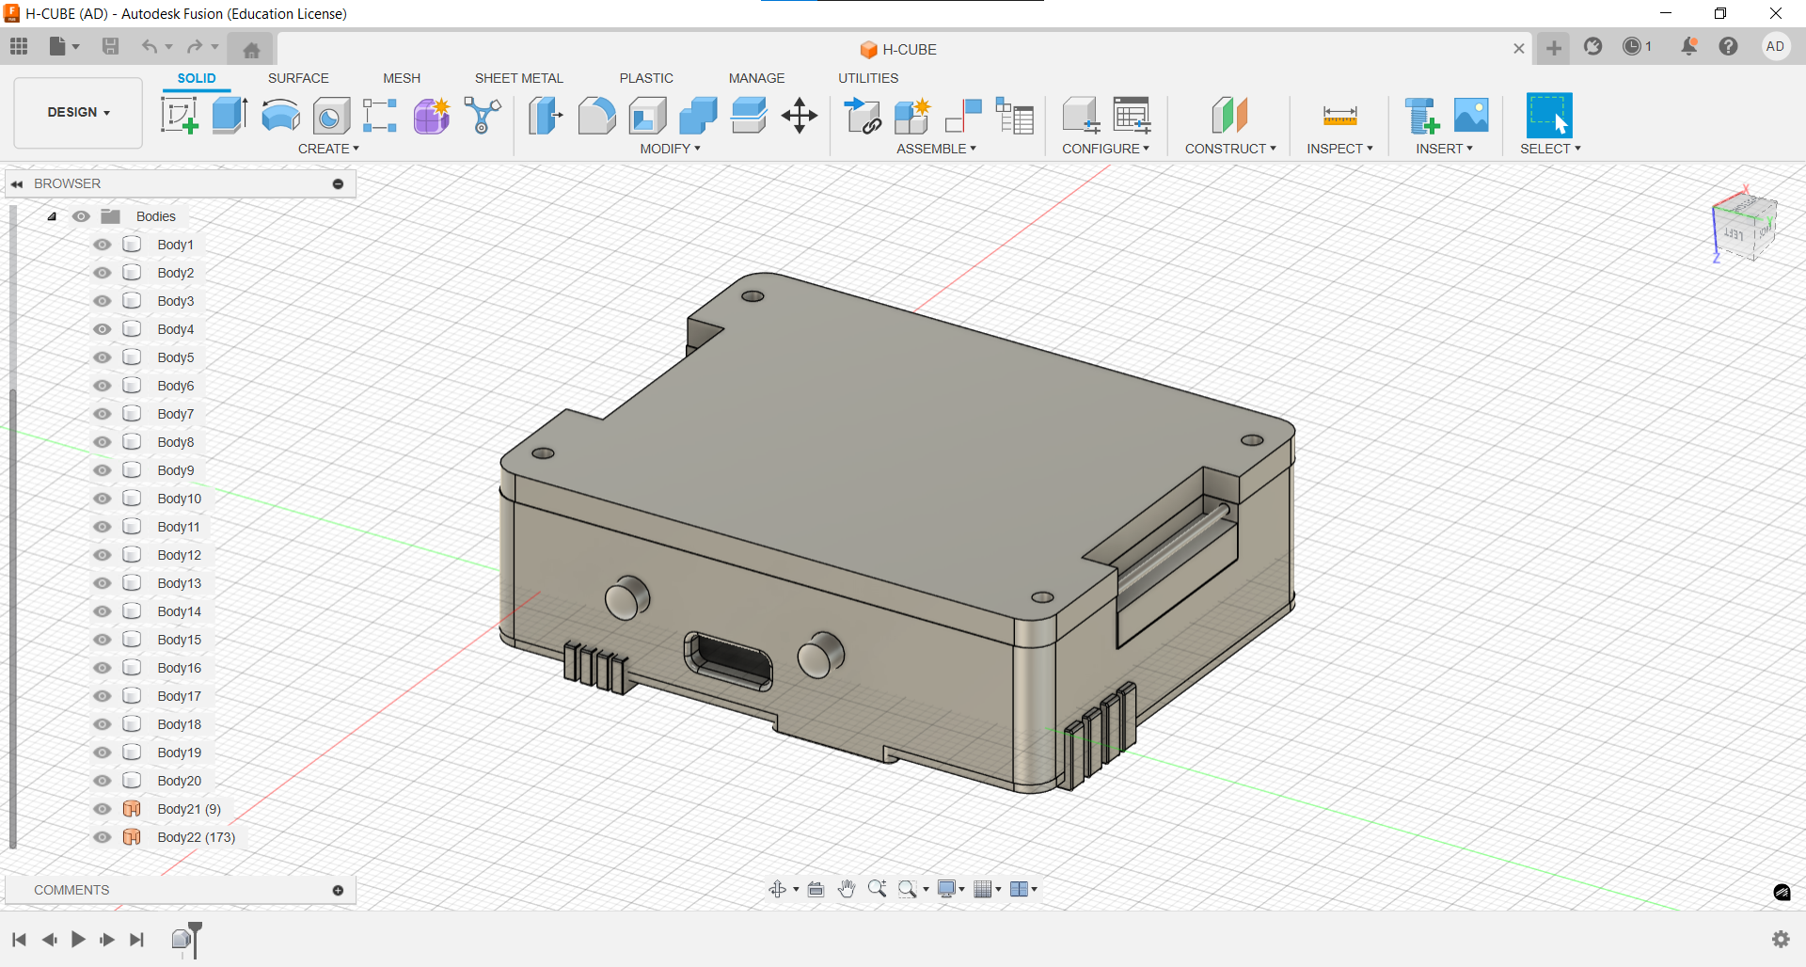Viewport: 1806px width, 967px height.
Task: Select the Fillet tool
Action: [x=596, y=116]
